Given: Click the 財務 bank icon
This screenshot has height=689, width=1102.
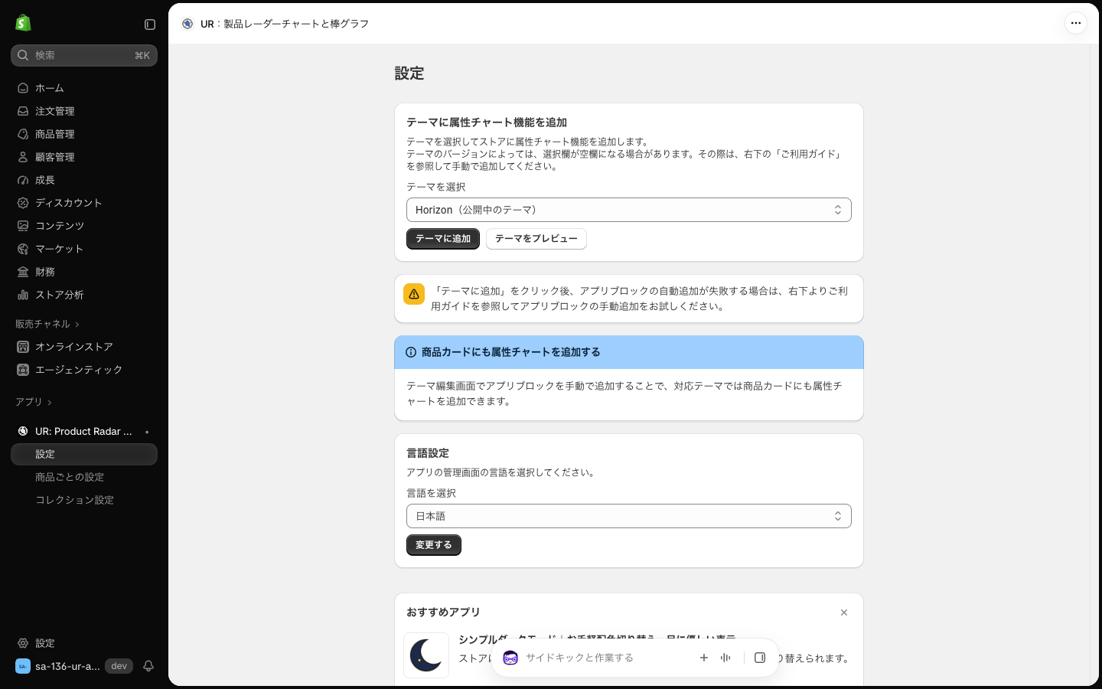Looking at the screenshot, I should coord(23,272).
